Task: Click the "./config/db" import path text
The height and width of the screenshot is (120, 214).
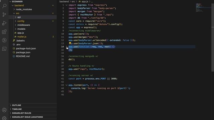Action: (x=96, y=18)
